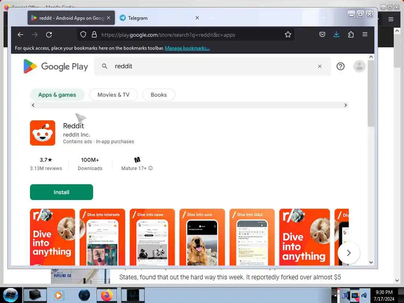Click the reddit Inc. developer name
This screenshot has height=303, width=404.
point(77,135)
